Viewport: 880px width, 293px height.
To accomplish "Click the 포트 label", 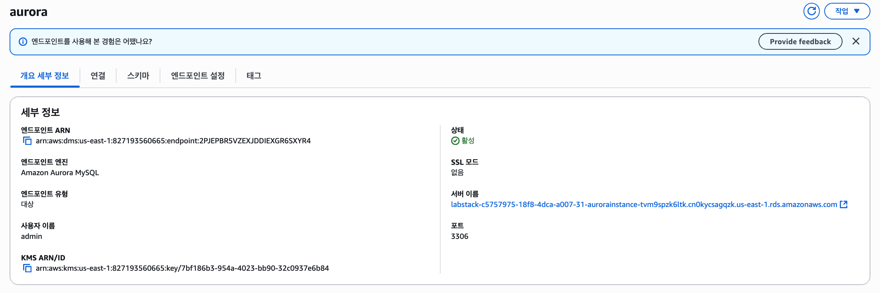I will pos(458,226).
